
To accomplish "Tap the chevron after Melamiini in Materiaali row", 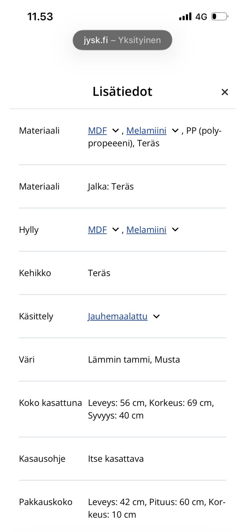I will coord(175,130).
